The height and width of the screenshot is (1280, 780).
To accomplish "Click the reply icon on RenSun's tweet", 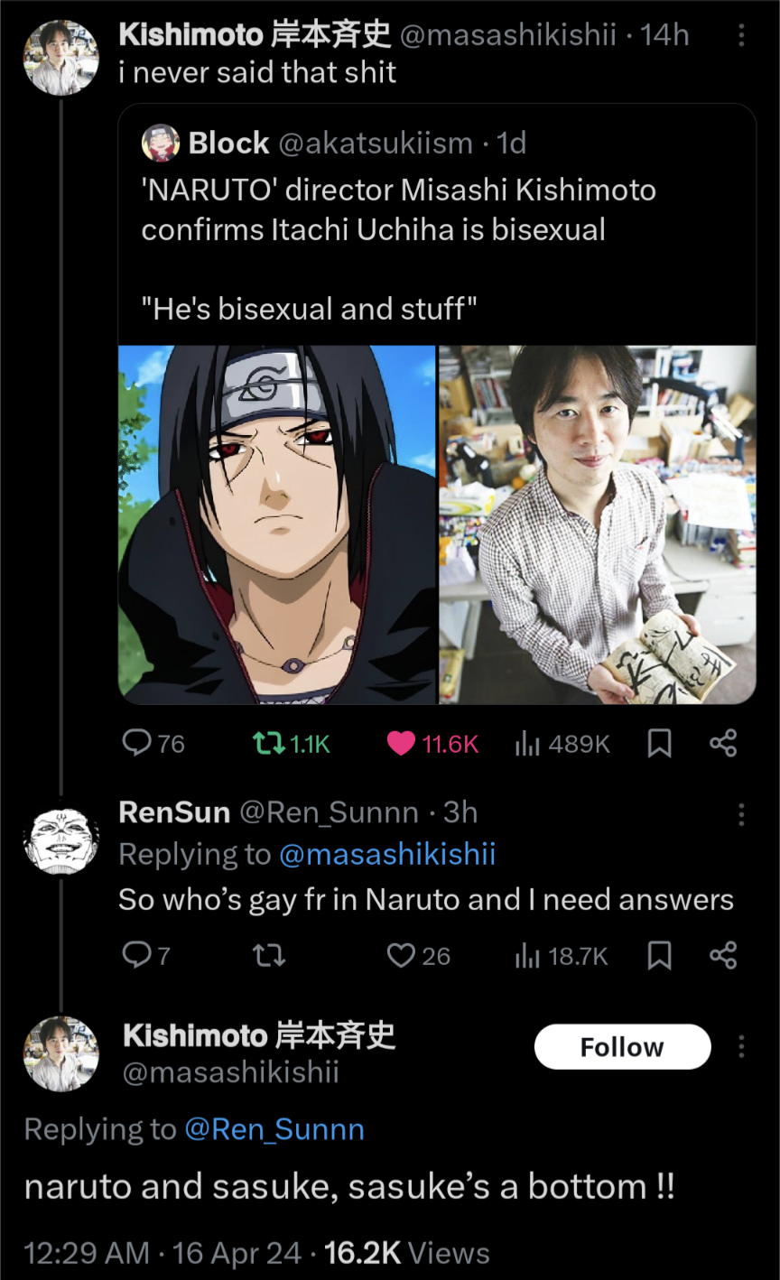I will pos(136,954).
